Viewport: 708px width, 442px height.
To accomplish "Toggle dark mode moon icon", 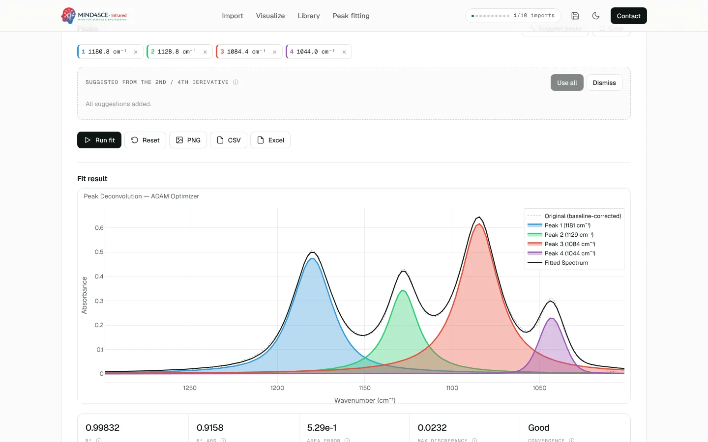I will [596, 16].
